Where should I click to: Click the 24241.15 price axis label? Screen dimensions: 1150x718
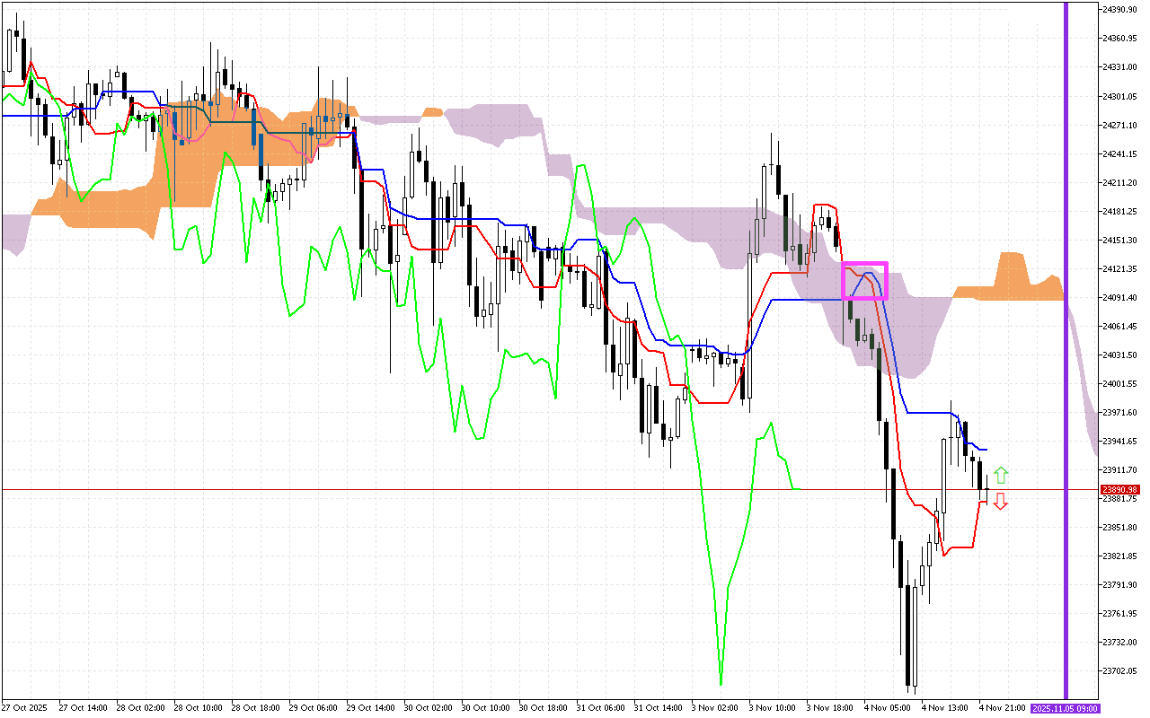coord(1119,153)
